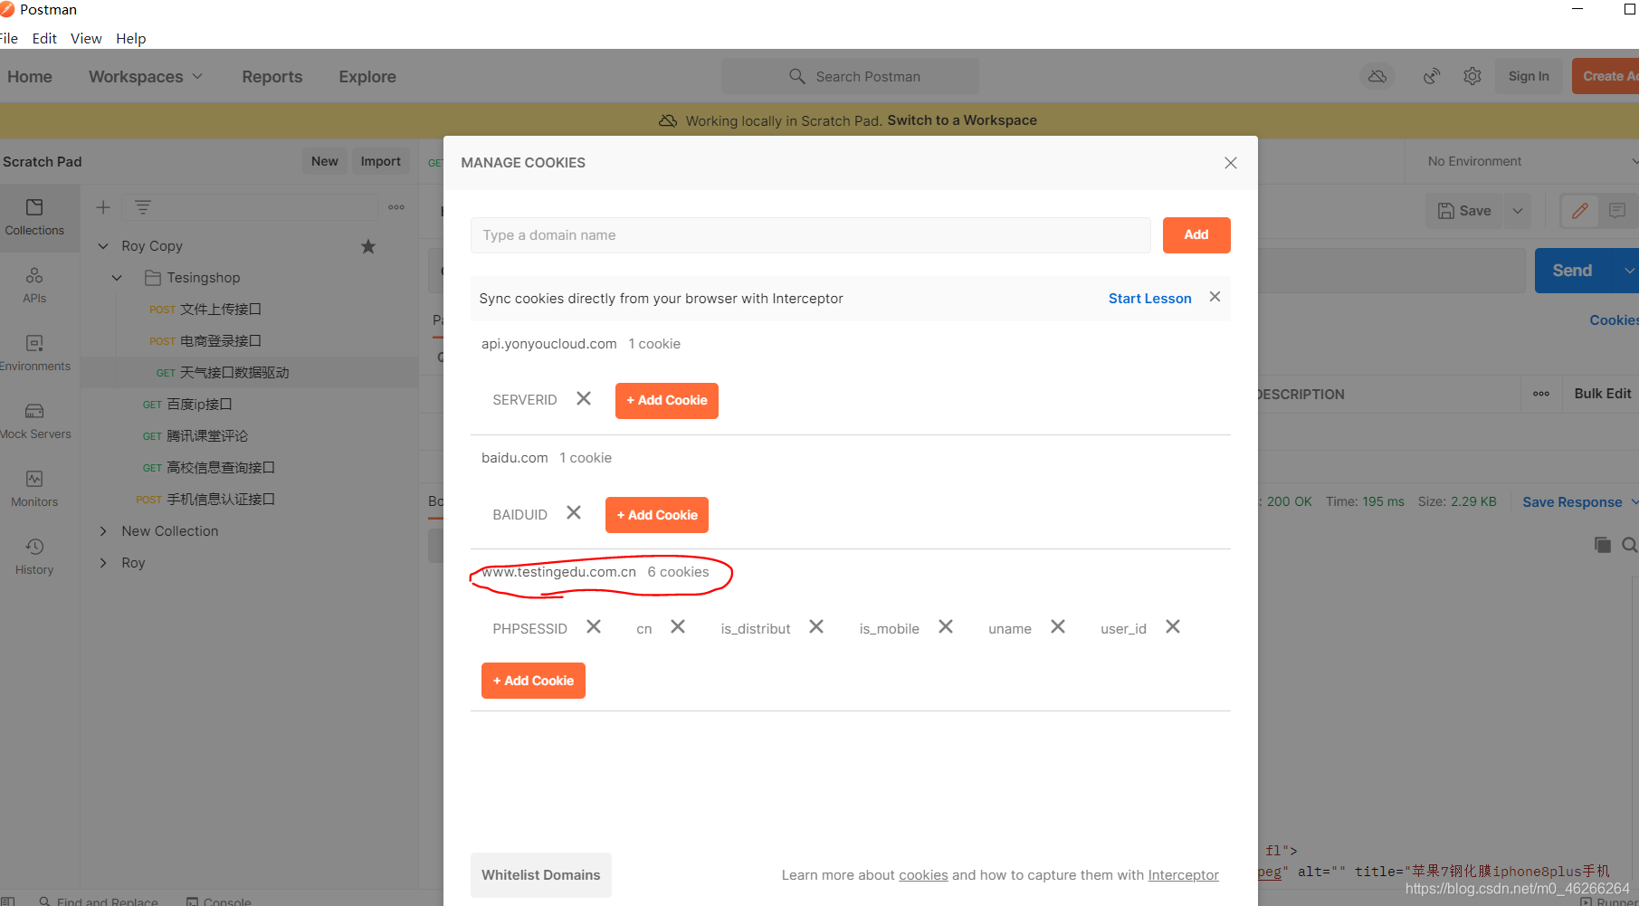Remove the cn cookie
Viewport: 1639px width, 906px height.
678,627
